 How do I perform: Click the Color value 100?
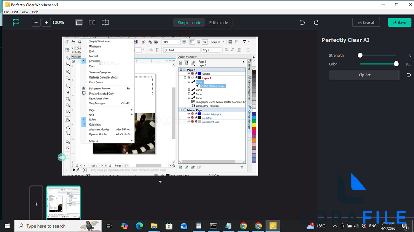point(408,64)
